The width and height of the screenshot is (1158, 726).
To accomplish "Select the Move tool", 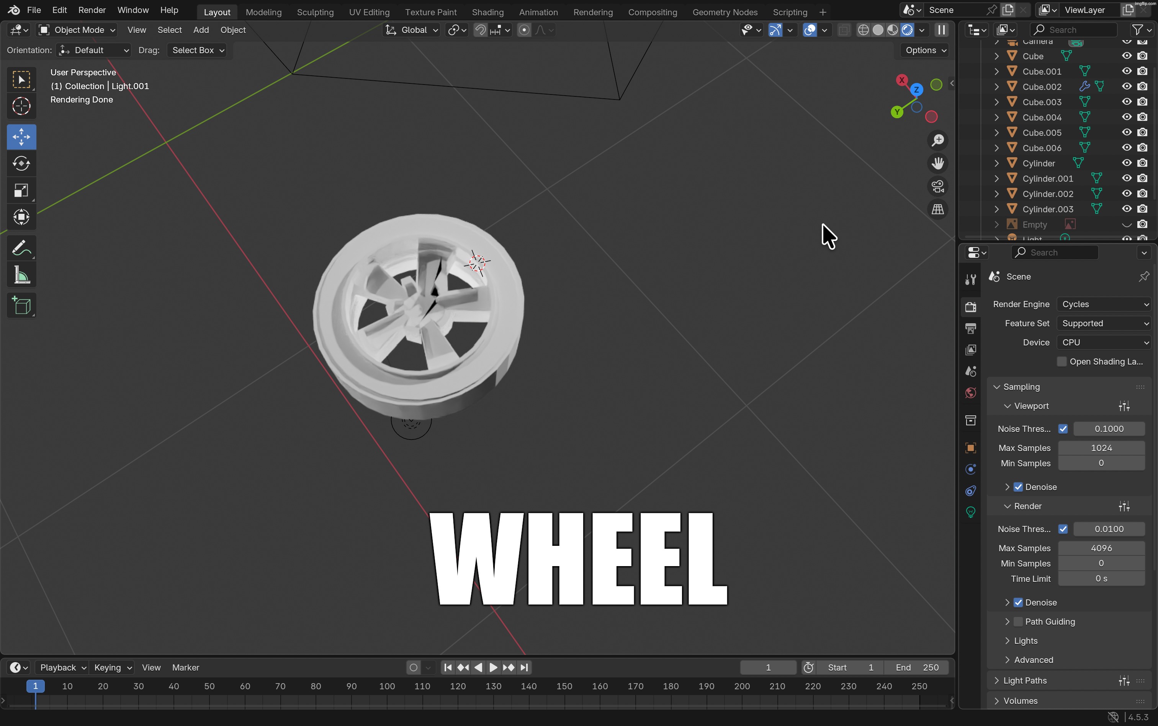I will [21, 137].
